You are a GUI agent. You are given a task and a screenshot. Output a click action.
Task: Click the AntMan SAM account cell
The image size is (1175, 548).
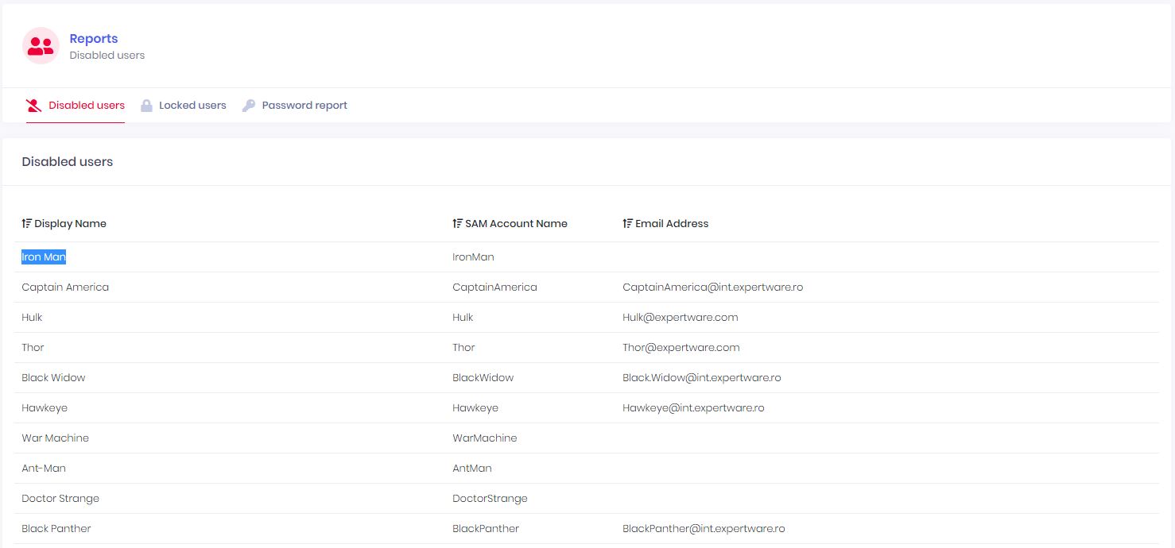[471, 469]
